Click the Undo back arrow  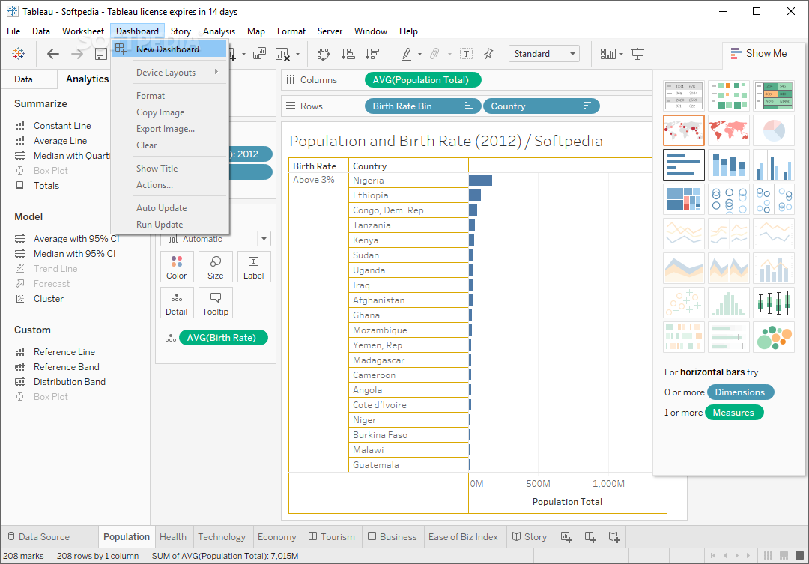point(52,54)
